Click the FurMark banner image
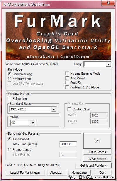 (58, 36)
